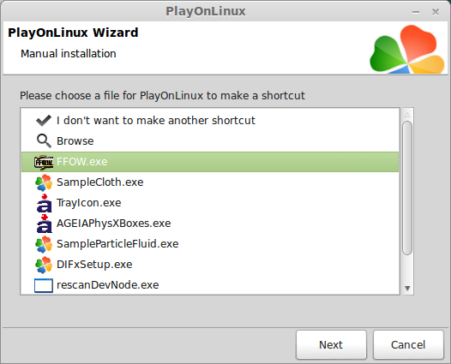451x364 pixels.
Task: Click the checkmark icon for no shortcut
Action: coord(44,121)
